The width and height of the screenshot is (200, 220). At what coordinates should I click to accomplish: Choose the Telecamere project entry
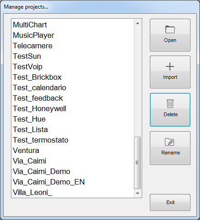pos(73,46)
